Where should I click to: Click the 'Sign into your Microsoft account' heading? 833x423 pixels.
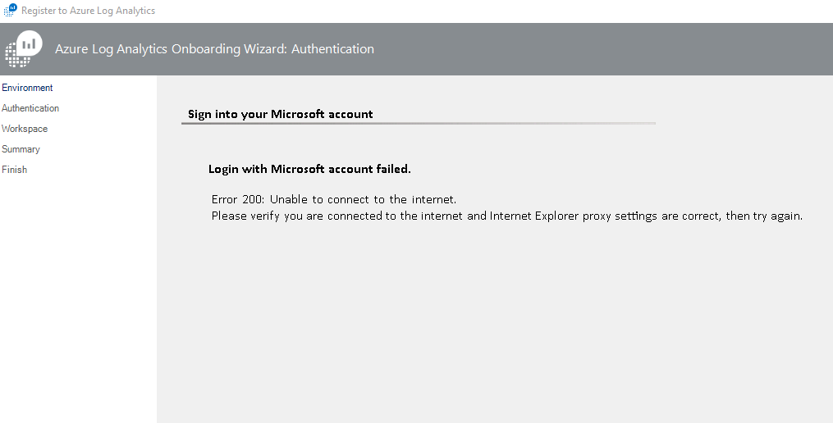point(281,114)
